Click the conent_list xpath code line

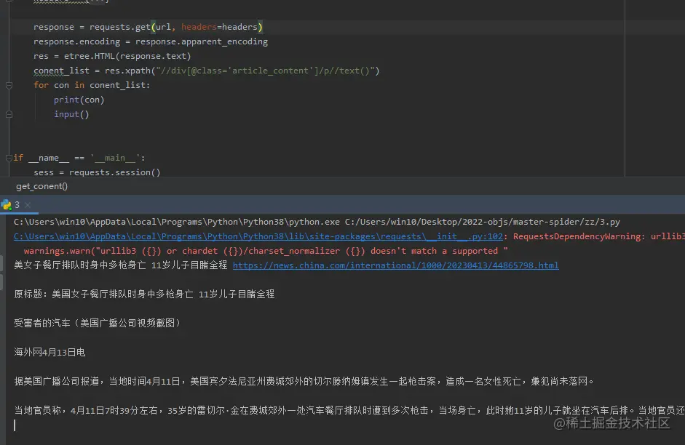click(207, 71)
